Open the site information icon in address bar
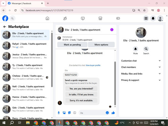 23,10
